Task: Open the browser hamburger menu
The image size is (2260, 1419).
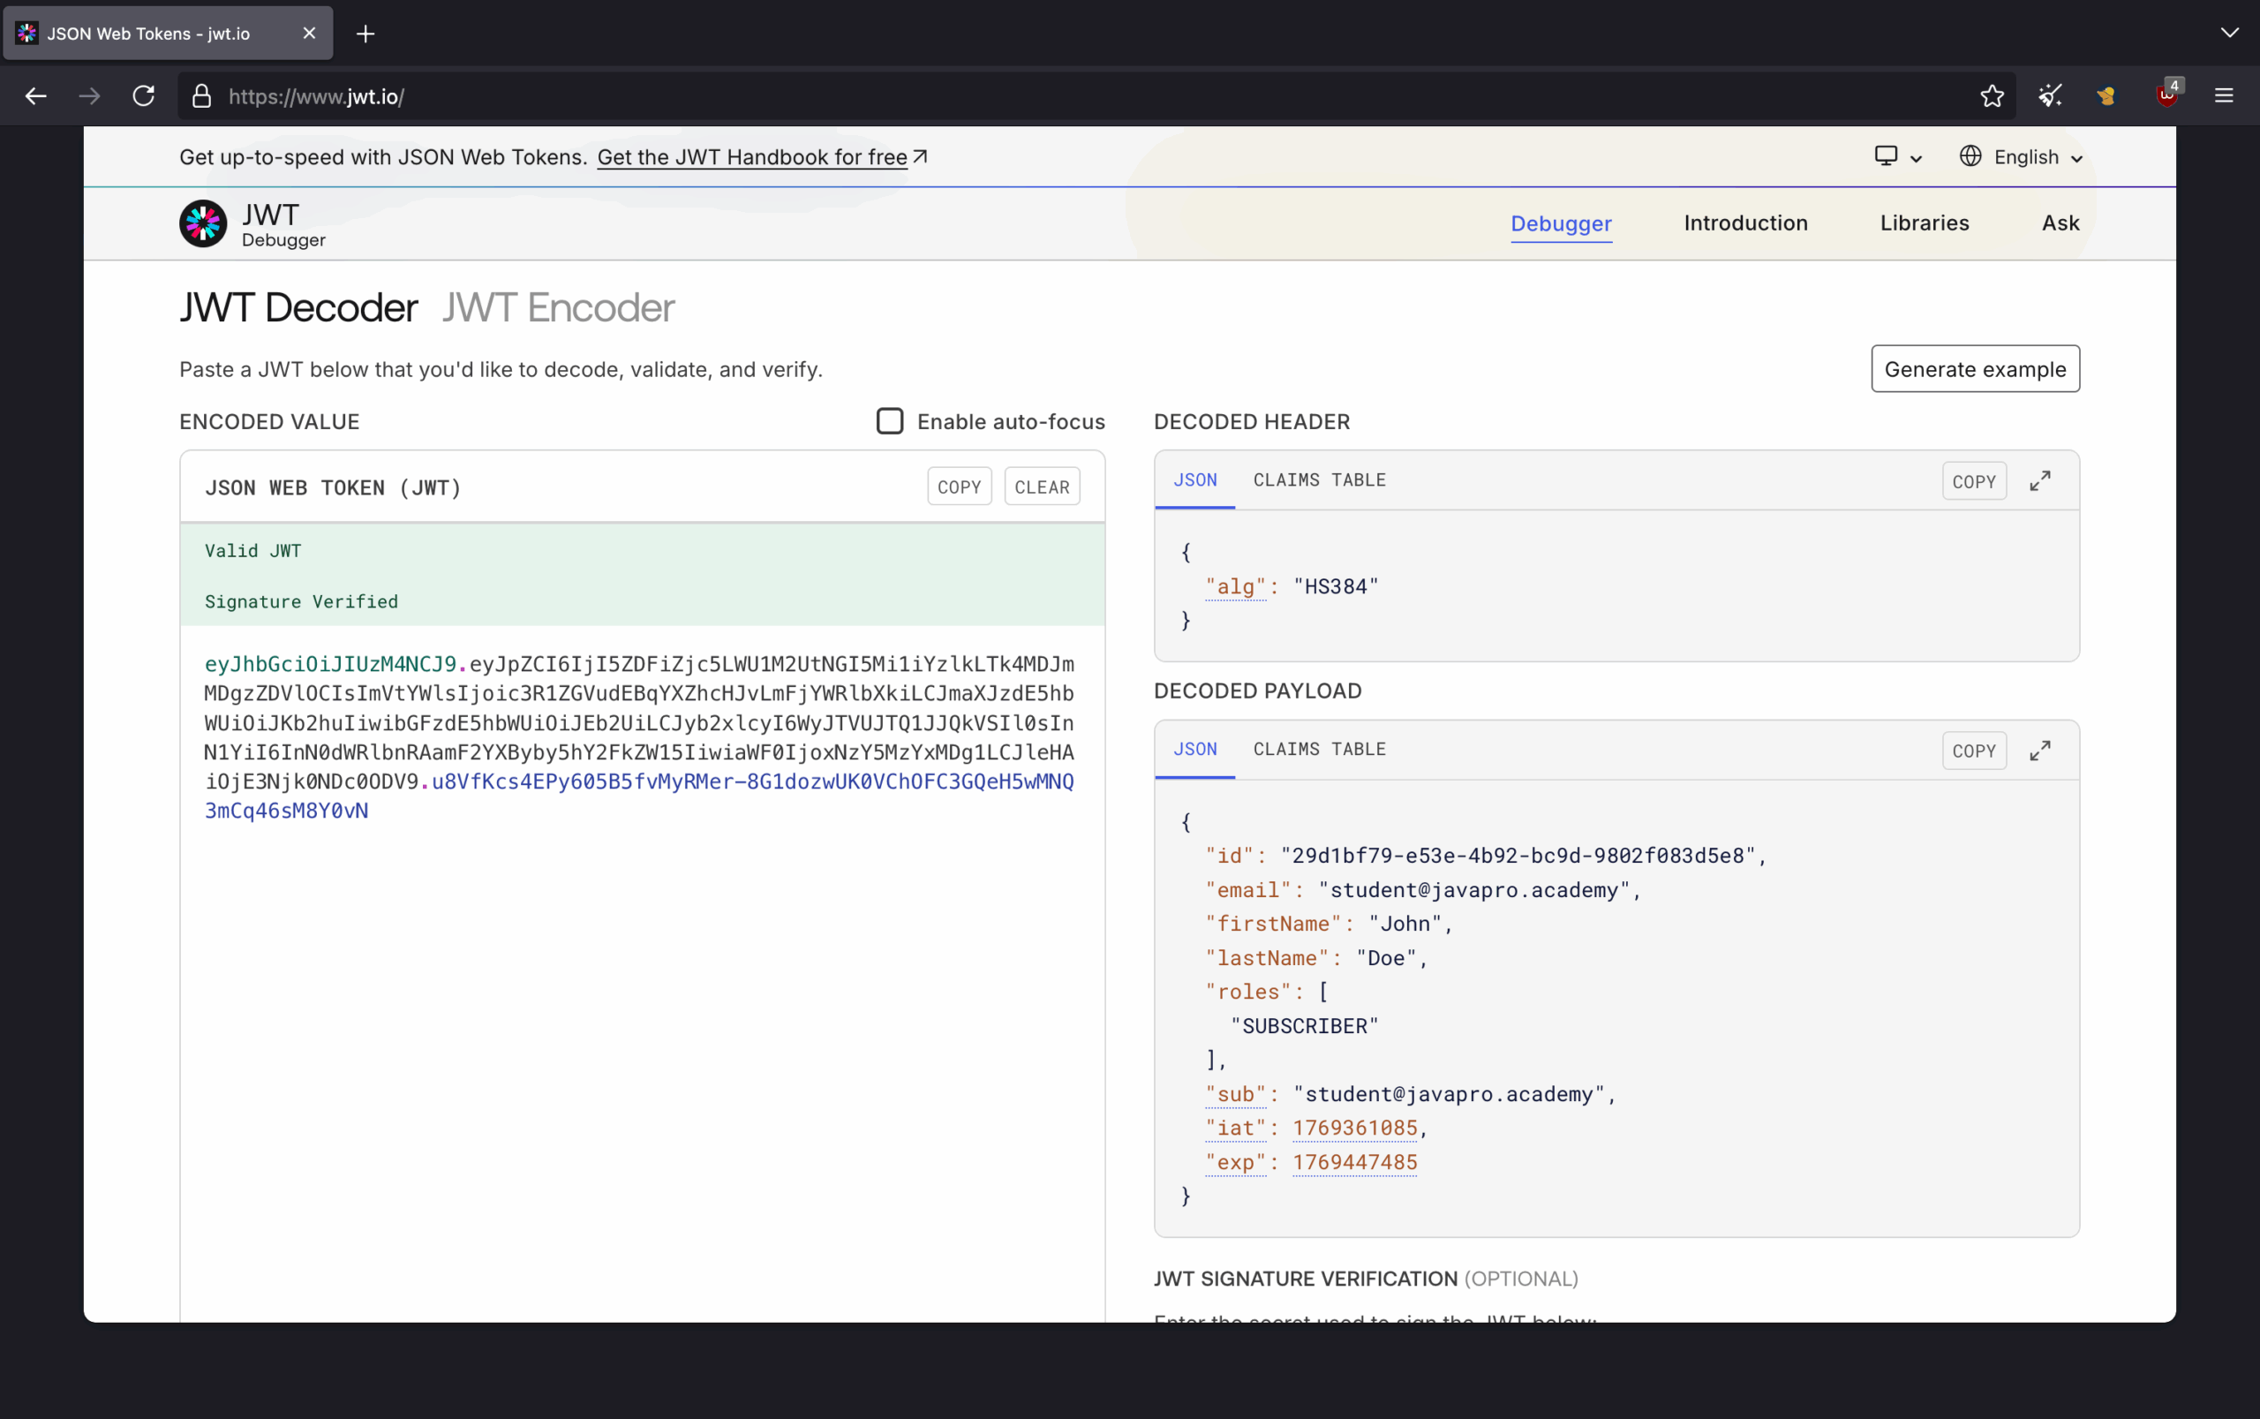Action: [x=2226, y=94]
